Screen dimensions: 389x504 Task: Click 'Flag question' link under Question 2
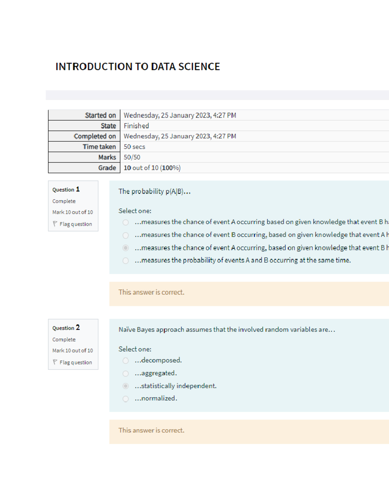coord(76,362)
